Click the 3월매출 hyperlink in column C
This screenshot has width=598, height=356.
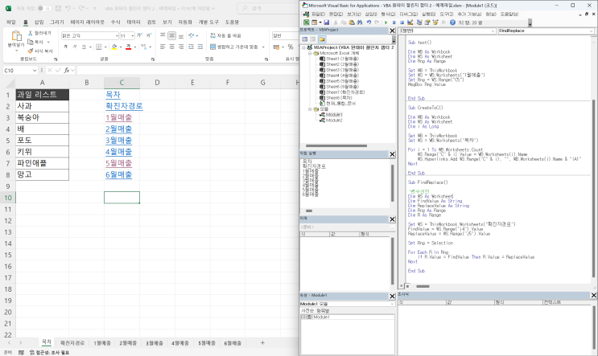pos(118,140)
